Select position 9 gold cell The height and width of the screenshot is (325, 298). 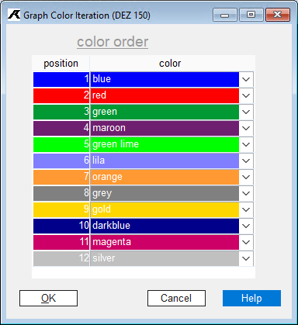point(61,209)
